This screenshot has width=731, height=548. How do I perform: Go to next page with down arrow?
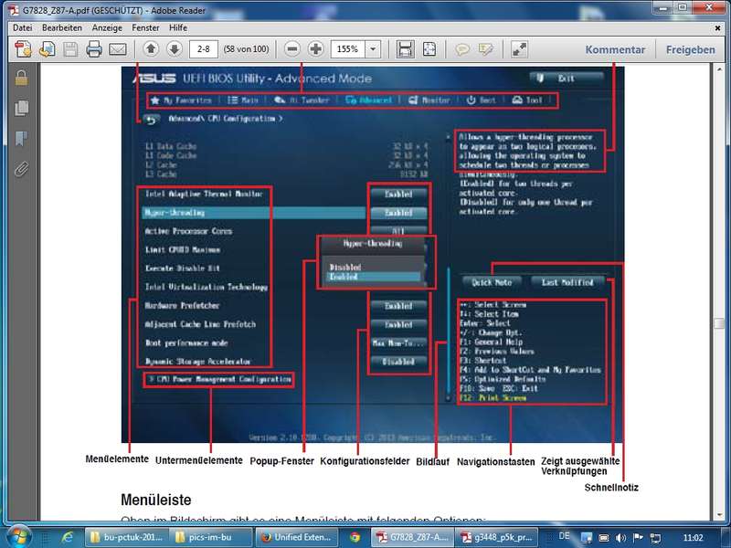click(x=175, y=49)
